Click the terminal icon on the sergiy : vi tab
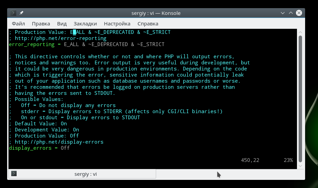Screen dimensions: 318x188 14,174
